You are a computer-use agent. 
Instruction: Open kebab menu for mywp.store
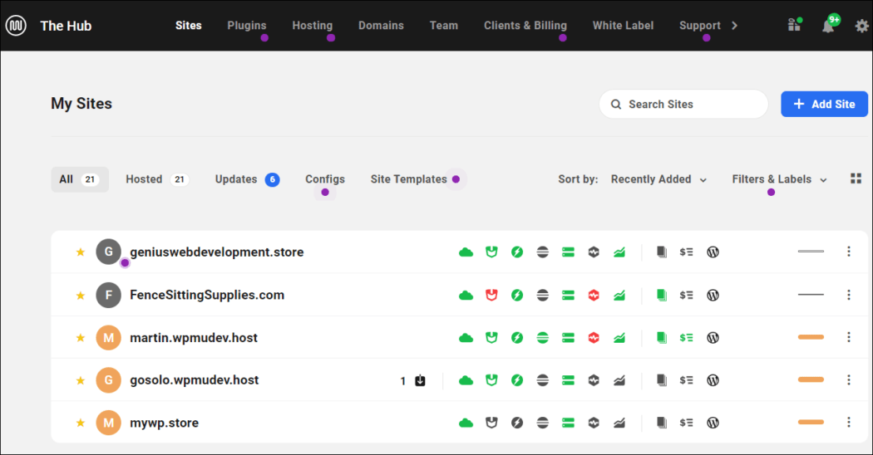click(x=849, y=422)
